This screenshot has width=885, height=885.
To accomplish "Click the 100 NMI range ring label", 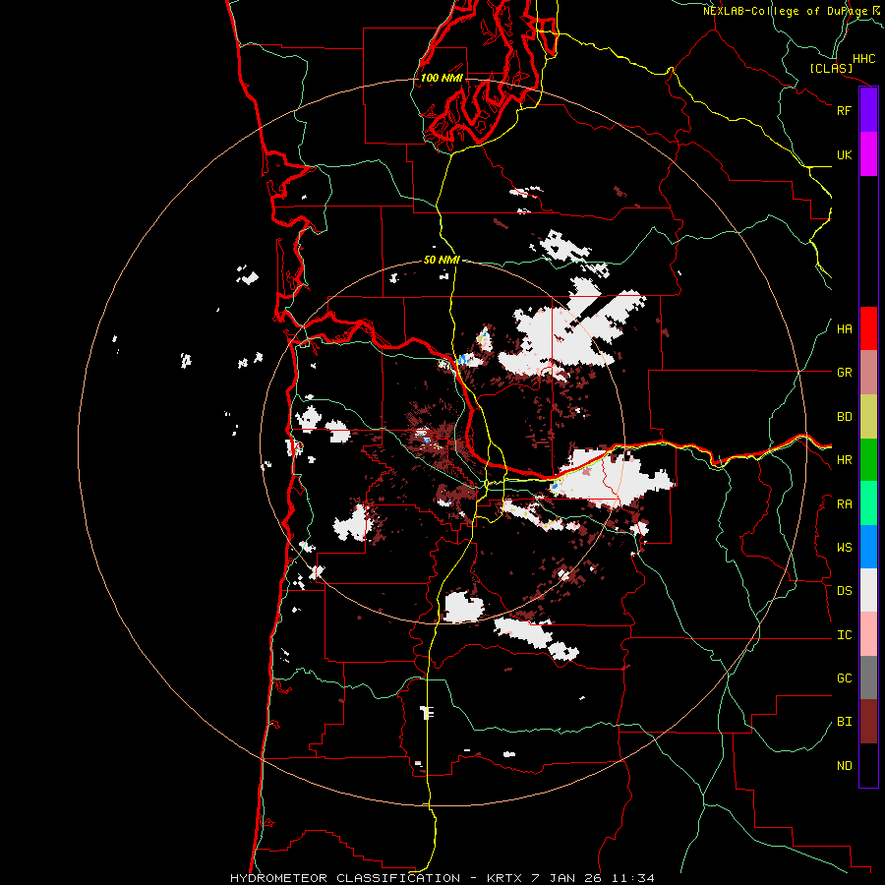I will point(442,78).
